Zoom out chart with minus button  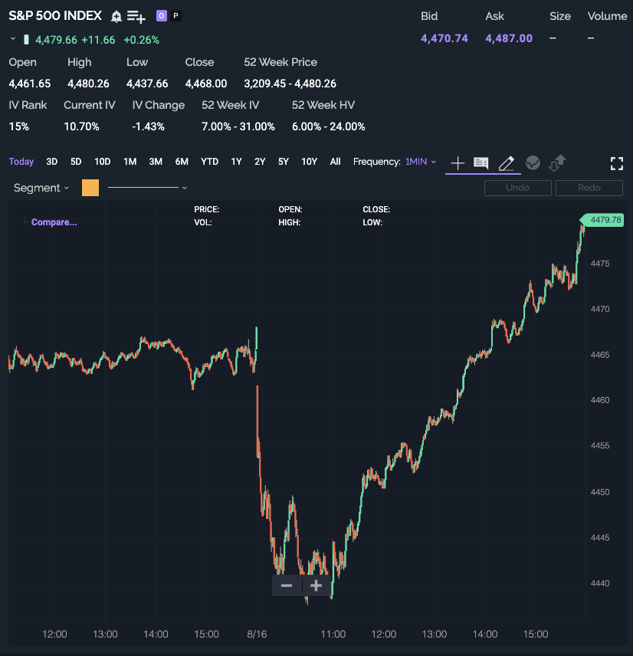click(287, 585)
